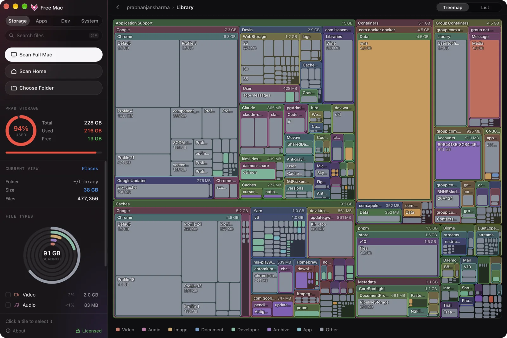Click the folder icon on Choose Folder

(14, 88)
